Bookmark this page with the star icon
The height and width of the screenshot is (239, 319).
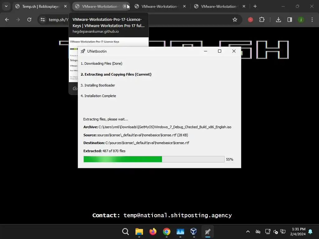click(x=235, y=20)
